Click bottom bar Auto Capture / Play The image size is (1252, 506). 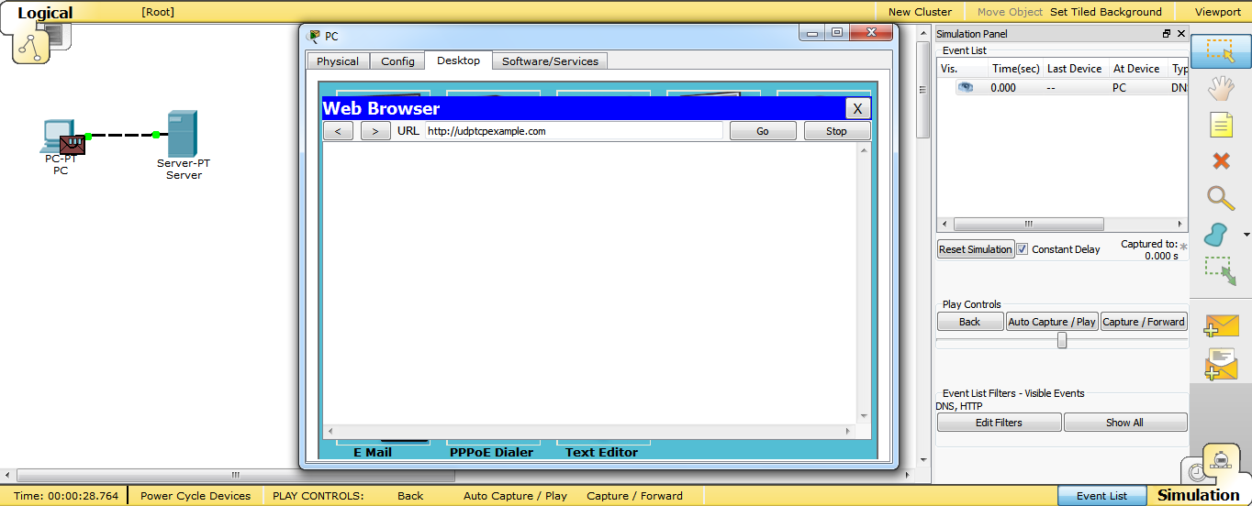[x=515, y=496]
